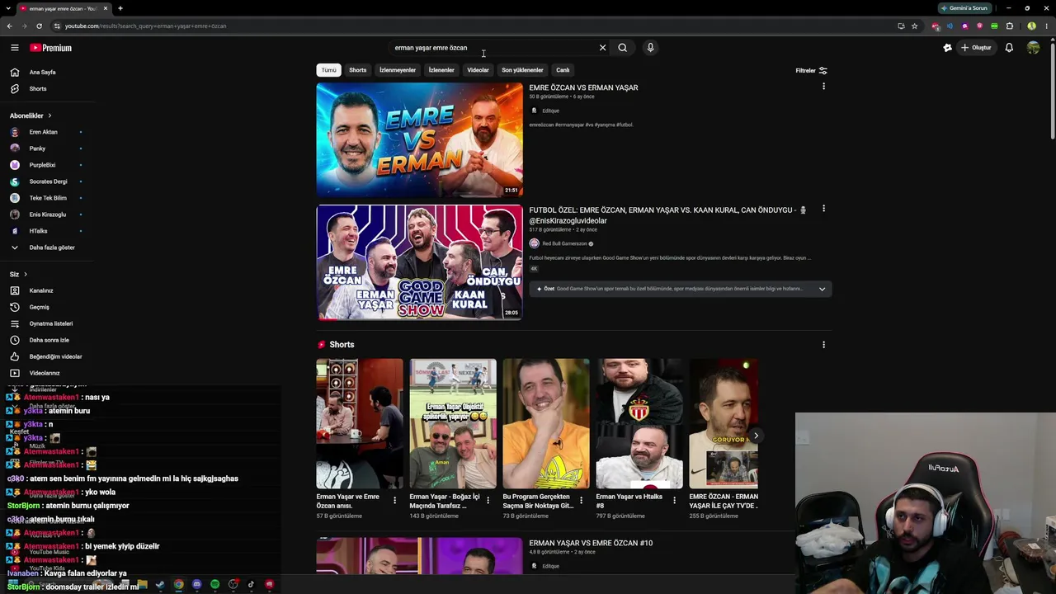
Task: Open the Editique channel avatar of first result
Action: [534, 111]
